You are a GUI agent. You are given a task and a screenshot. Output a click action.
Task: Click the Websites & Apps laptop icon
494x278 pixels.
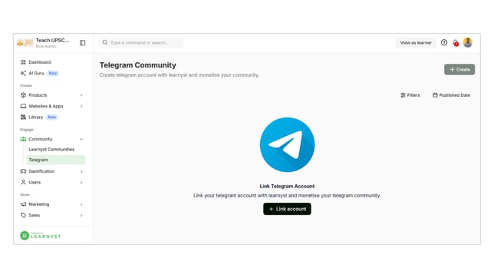(23, 106)
